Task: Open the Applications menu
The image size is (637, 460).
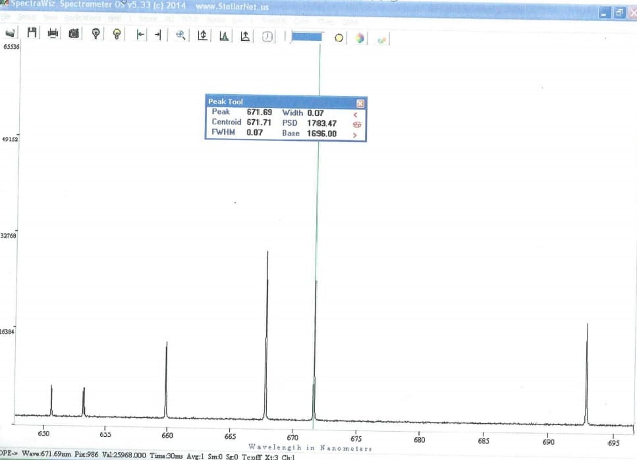Action: 82,18
